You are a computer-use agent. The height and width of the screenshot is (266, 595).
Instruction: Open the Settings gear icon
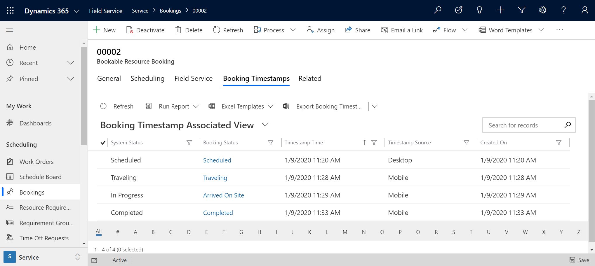542,10
